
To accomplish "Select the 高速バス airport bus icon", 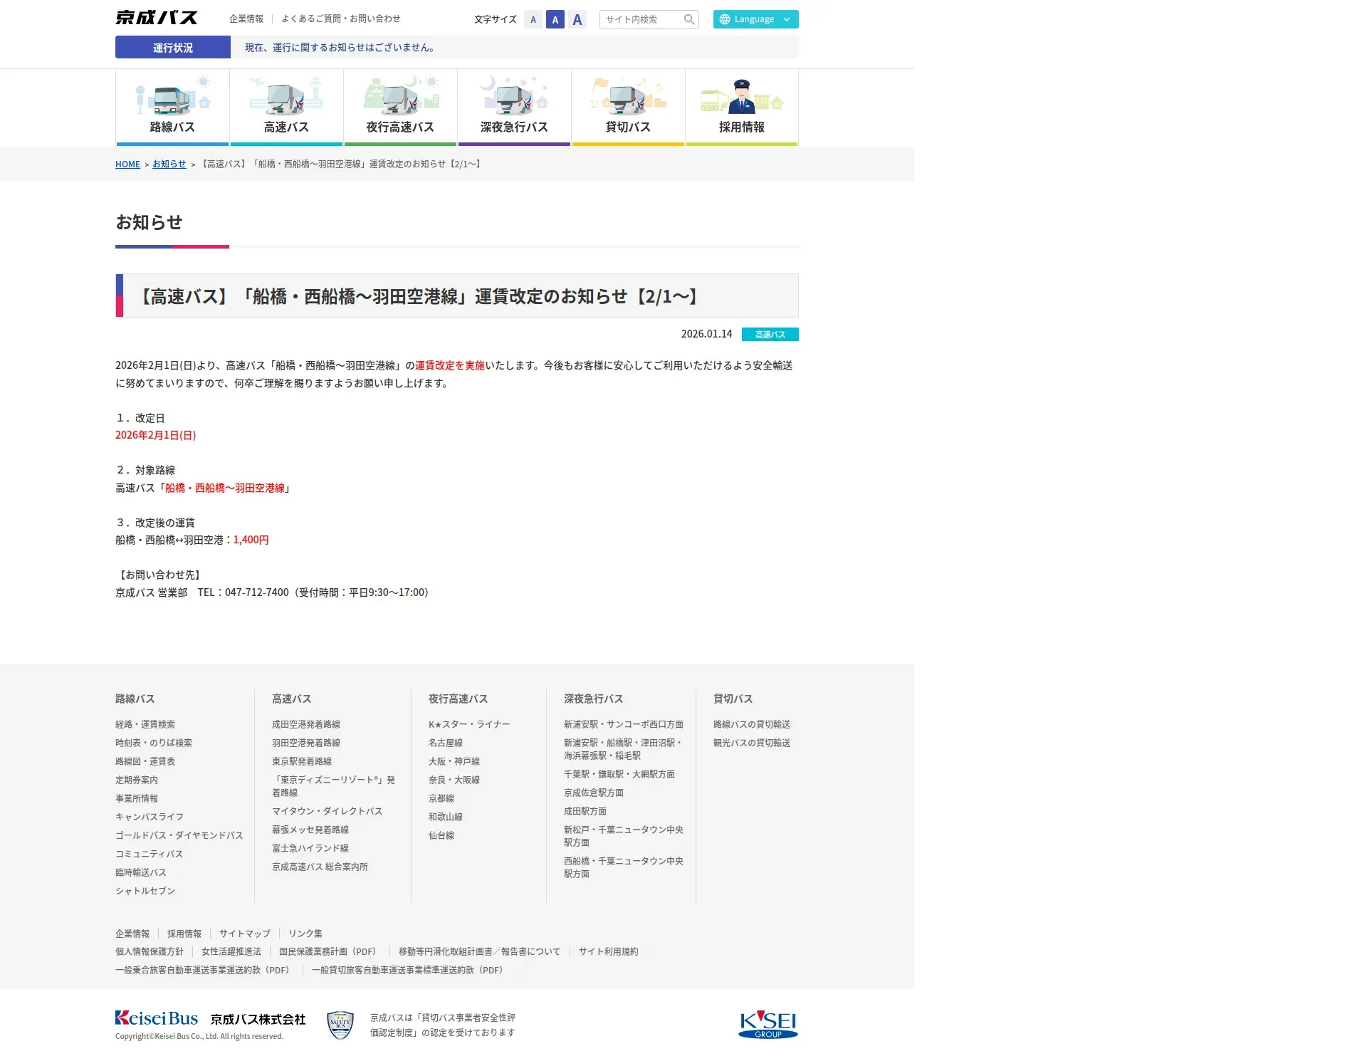I will [286, 98].
